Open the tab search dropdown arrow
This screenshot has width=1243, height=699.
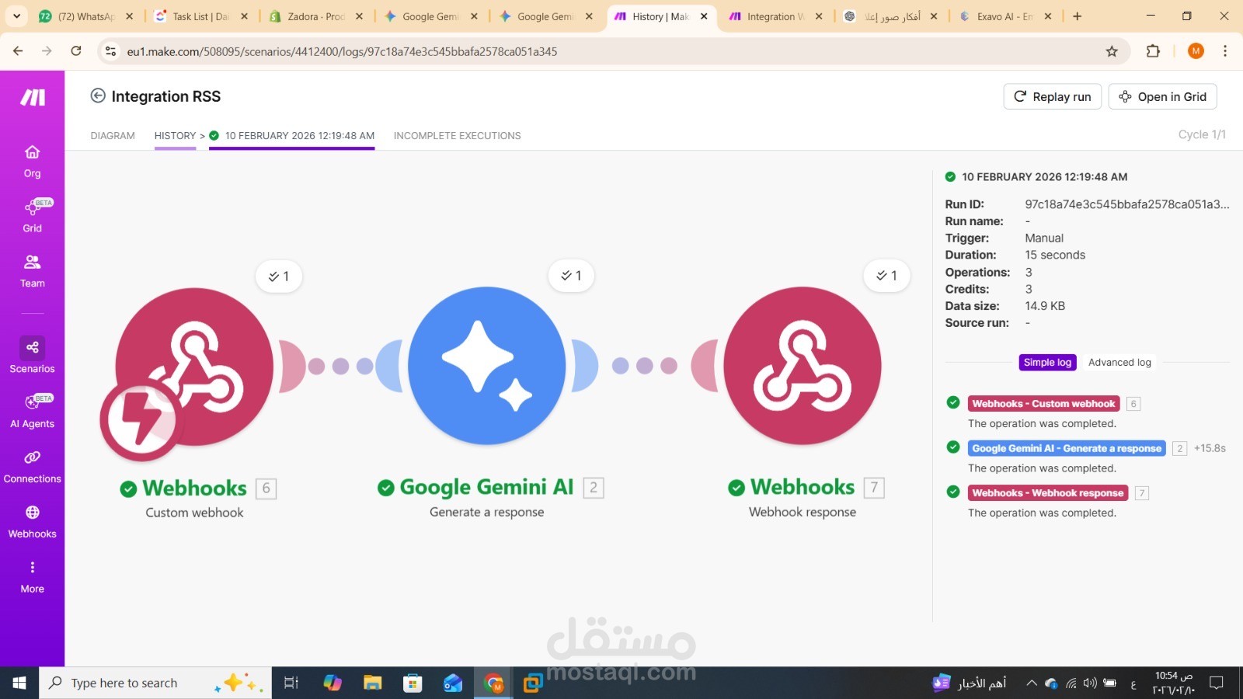16,16
